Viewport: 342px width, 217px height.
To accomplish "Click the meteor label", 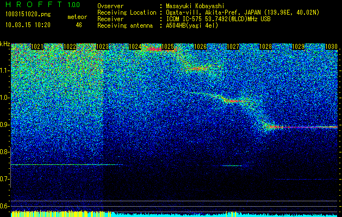I will pyautogui.click(x=77, y=17).
